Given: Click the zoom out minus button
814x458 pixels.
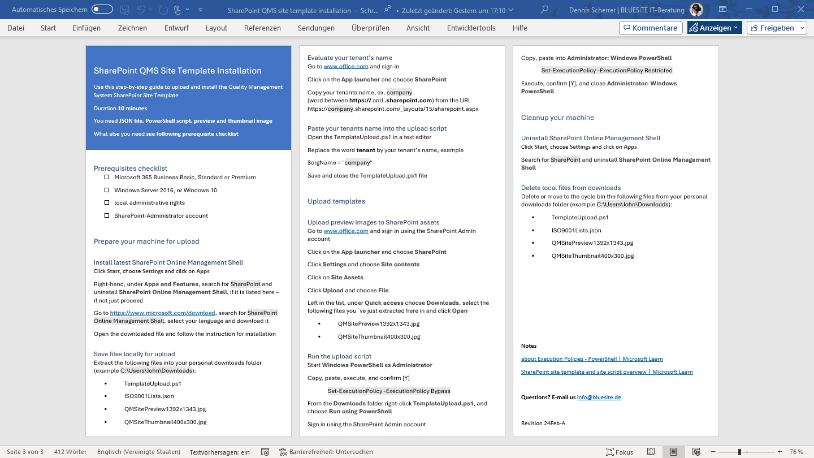Looking at the screenshot, I should coord(715,452).
